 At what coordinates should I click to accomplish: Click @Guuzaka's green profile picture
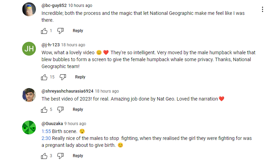29,127
